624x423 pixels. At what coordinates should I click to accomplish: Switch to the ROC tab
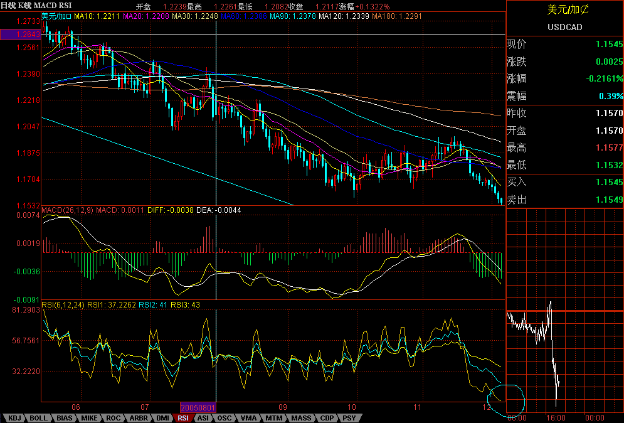pos(113,417)
